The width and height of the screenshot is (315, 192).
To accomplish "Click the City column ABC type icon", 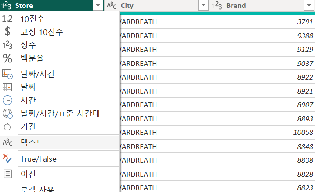I will point(112,5).
